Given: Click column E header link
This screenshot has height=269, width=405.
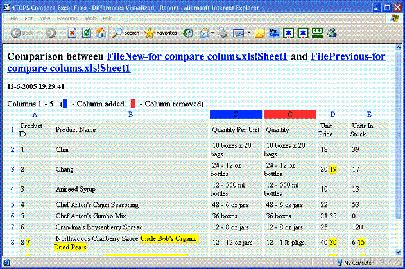Looking at the screenshot, I should pos(369,115).
